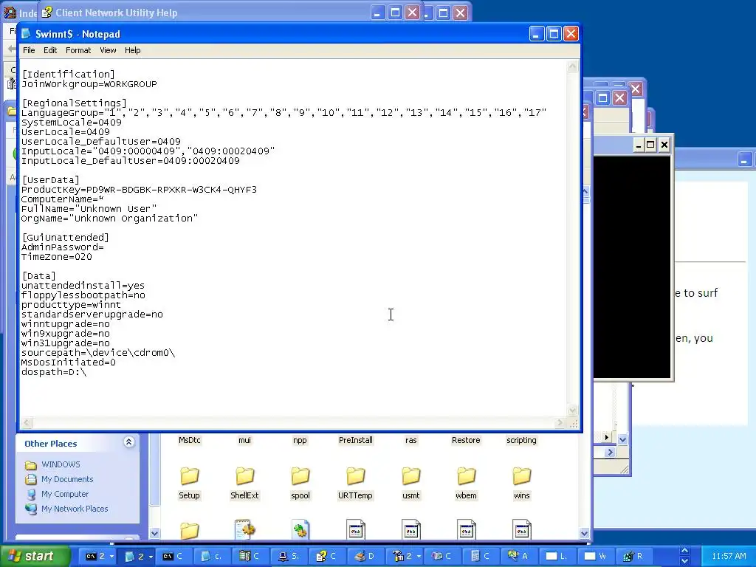The height and width of the screenshot is (567, 756).
Task: Minimize the black console window
Action: coord(639,145)
